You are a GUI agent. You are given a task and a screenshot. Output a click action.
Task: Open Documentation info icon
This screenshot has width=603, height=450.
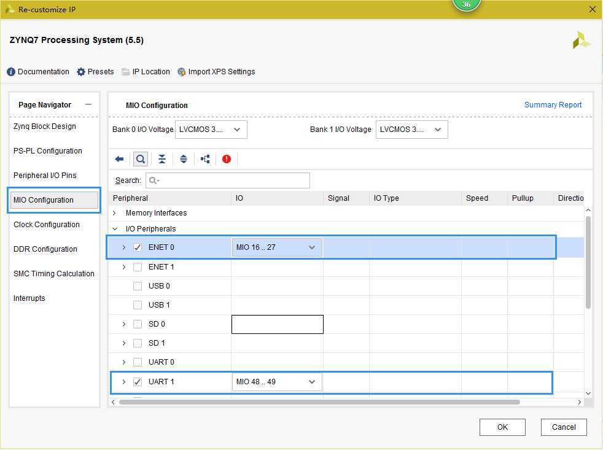(11, 72)
